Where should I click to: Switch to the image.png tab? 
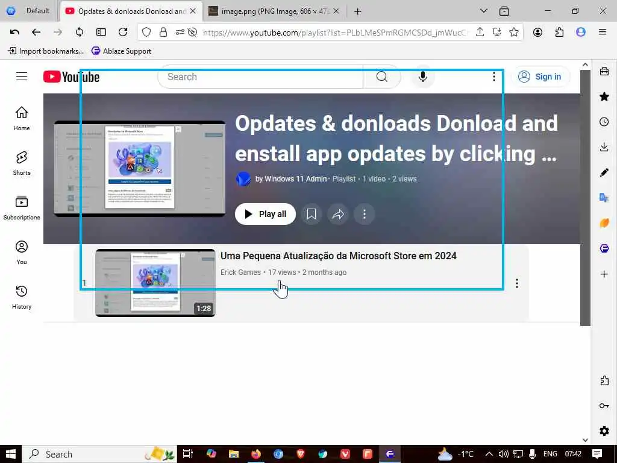pyautogui.click(x=274, y=11)
